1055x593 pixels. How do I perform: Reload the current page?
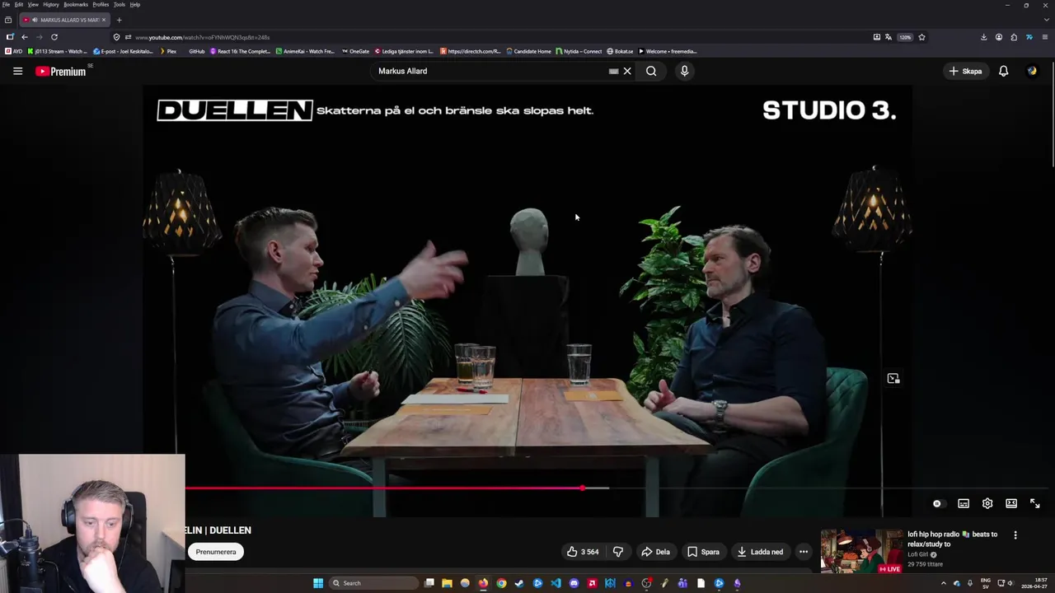point(54,37)
